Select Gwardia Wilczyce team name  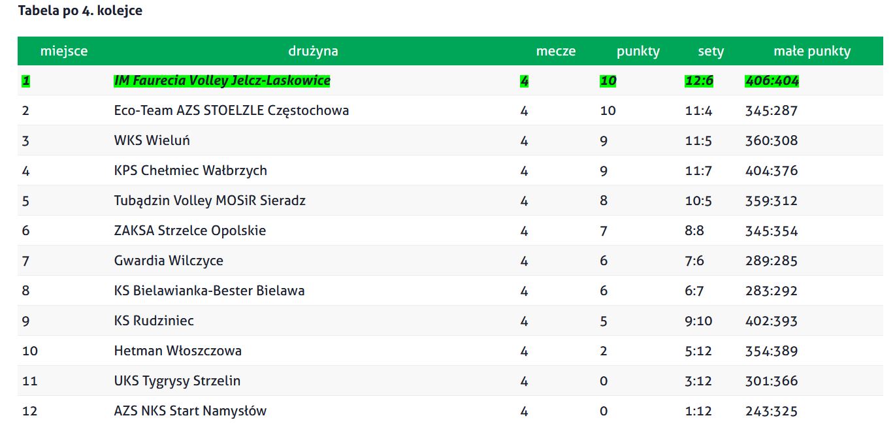(x=169, y=261)
